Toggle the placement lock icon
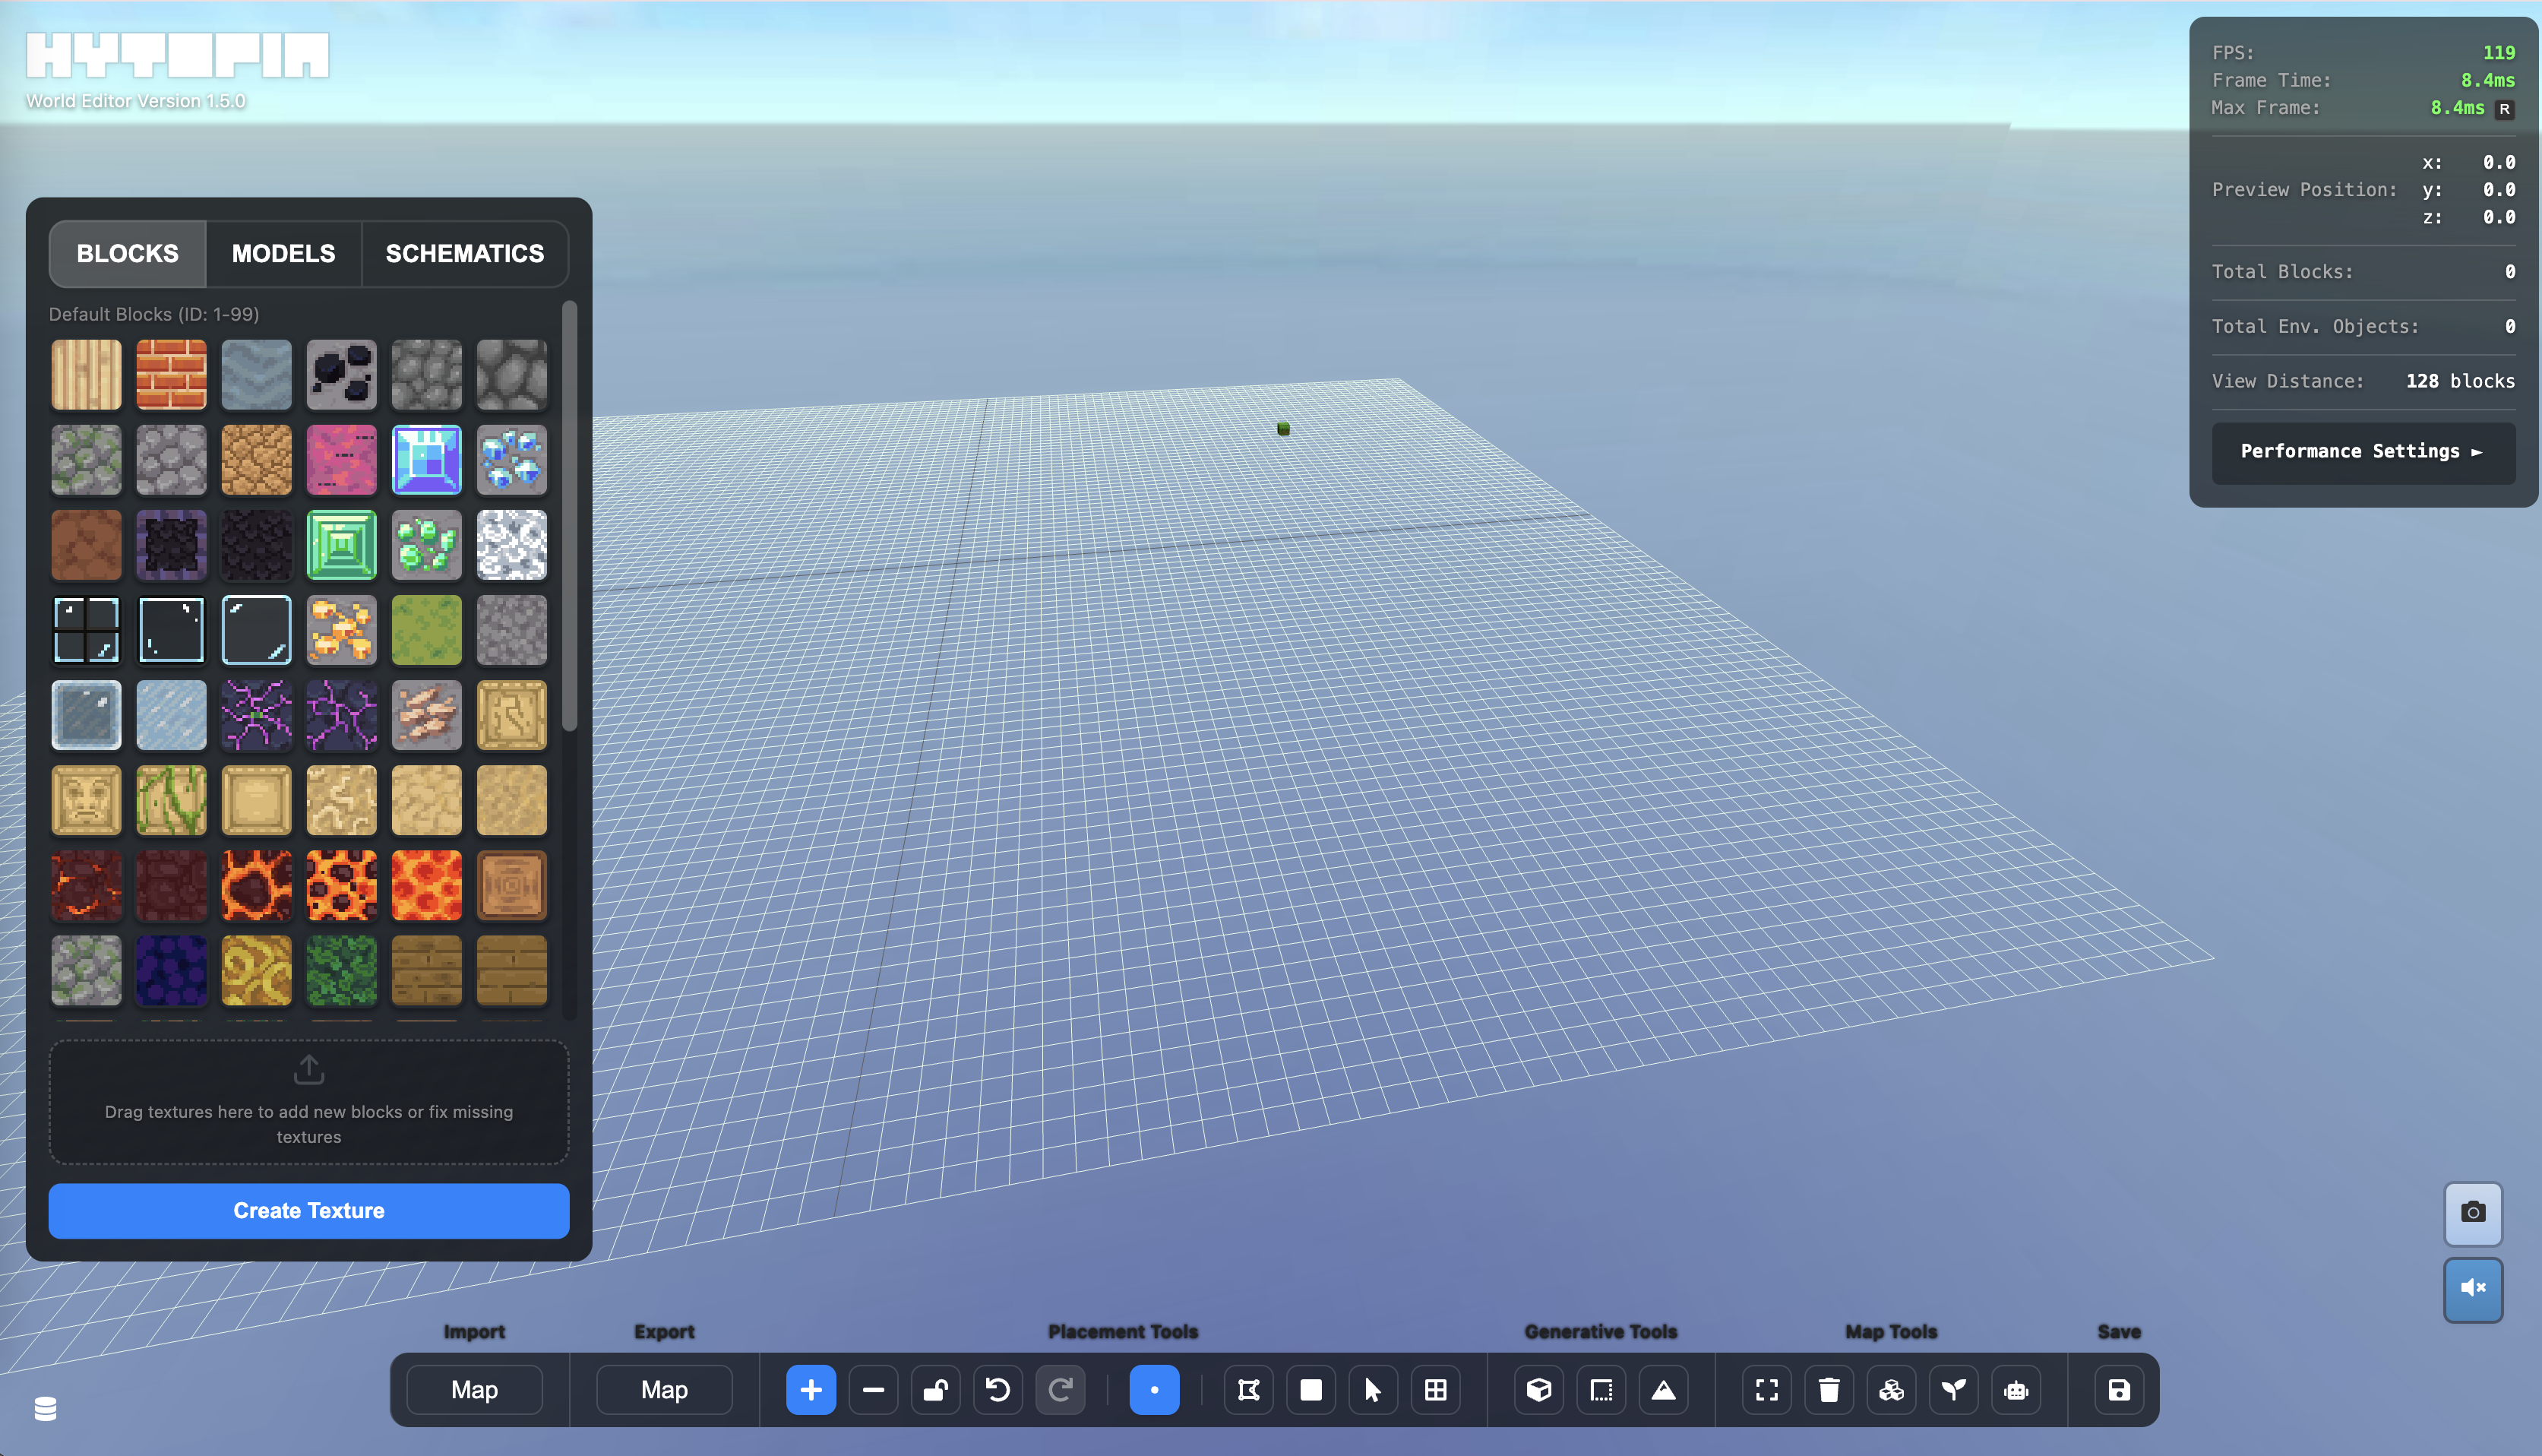The height and width of the screenshot is (1456, 2542). 934,1390
